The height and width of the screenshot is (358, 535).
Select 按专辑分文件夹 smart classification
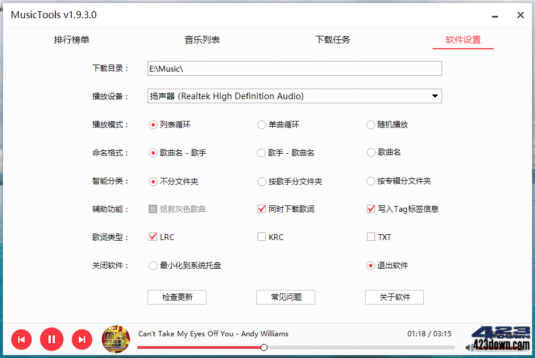tap(370, 181)
